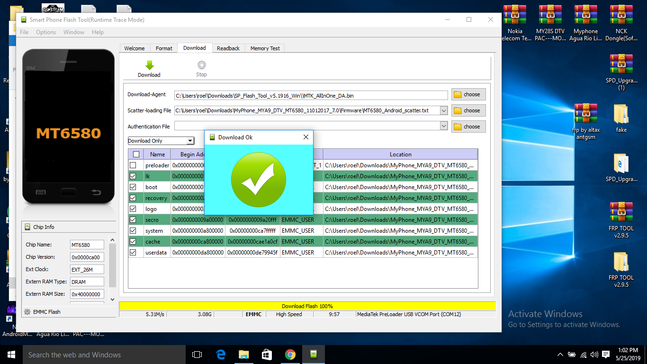Uncheck the boot partition checkbox
This screenshot has height=364, width=647.
point(133,187)
